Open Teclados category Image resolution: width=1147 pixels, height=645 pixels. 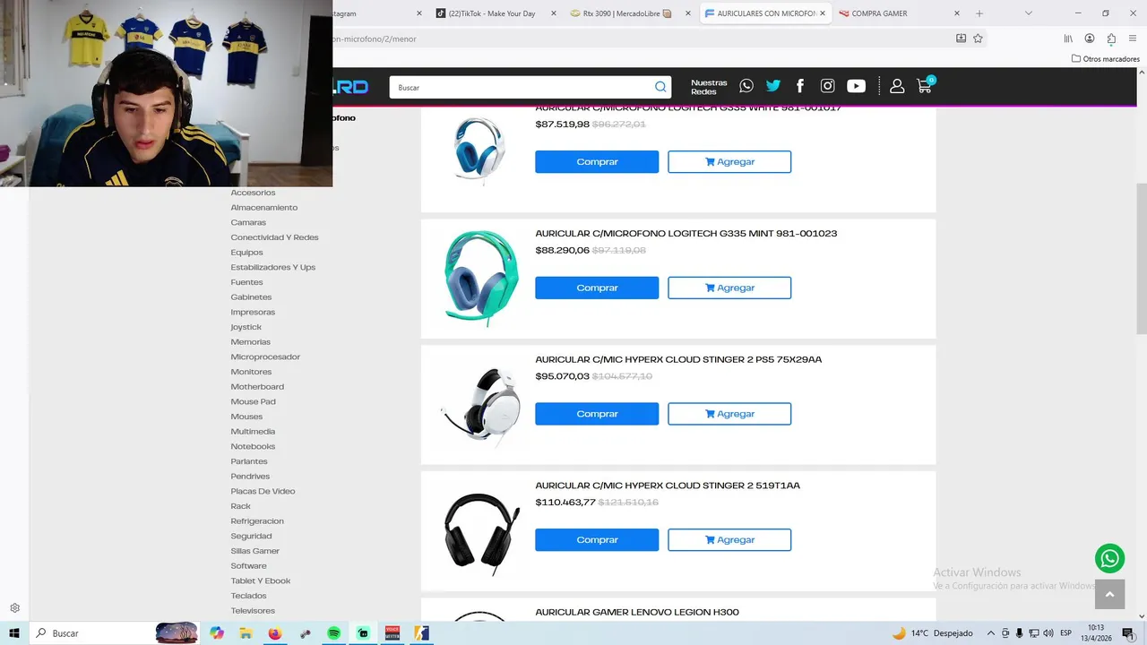tap(248, 596)
